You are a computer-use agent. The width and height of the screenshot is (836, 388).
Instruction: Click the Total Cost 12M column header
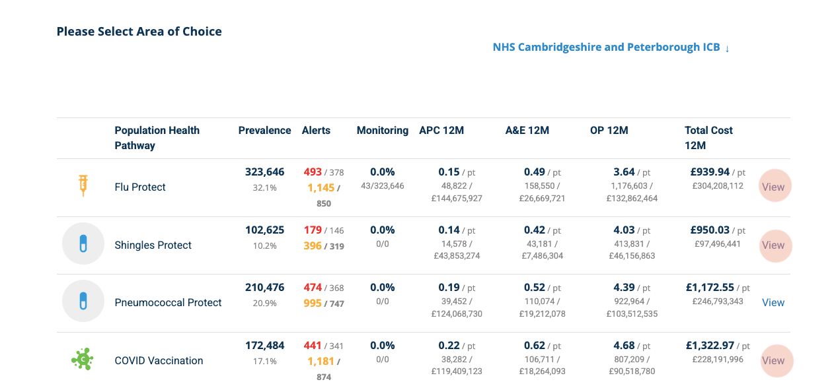[708, 138]
